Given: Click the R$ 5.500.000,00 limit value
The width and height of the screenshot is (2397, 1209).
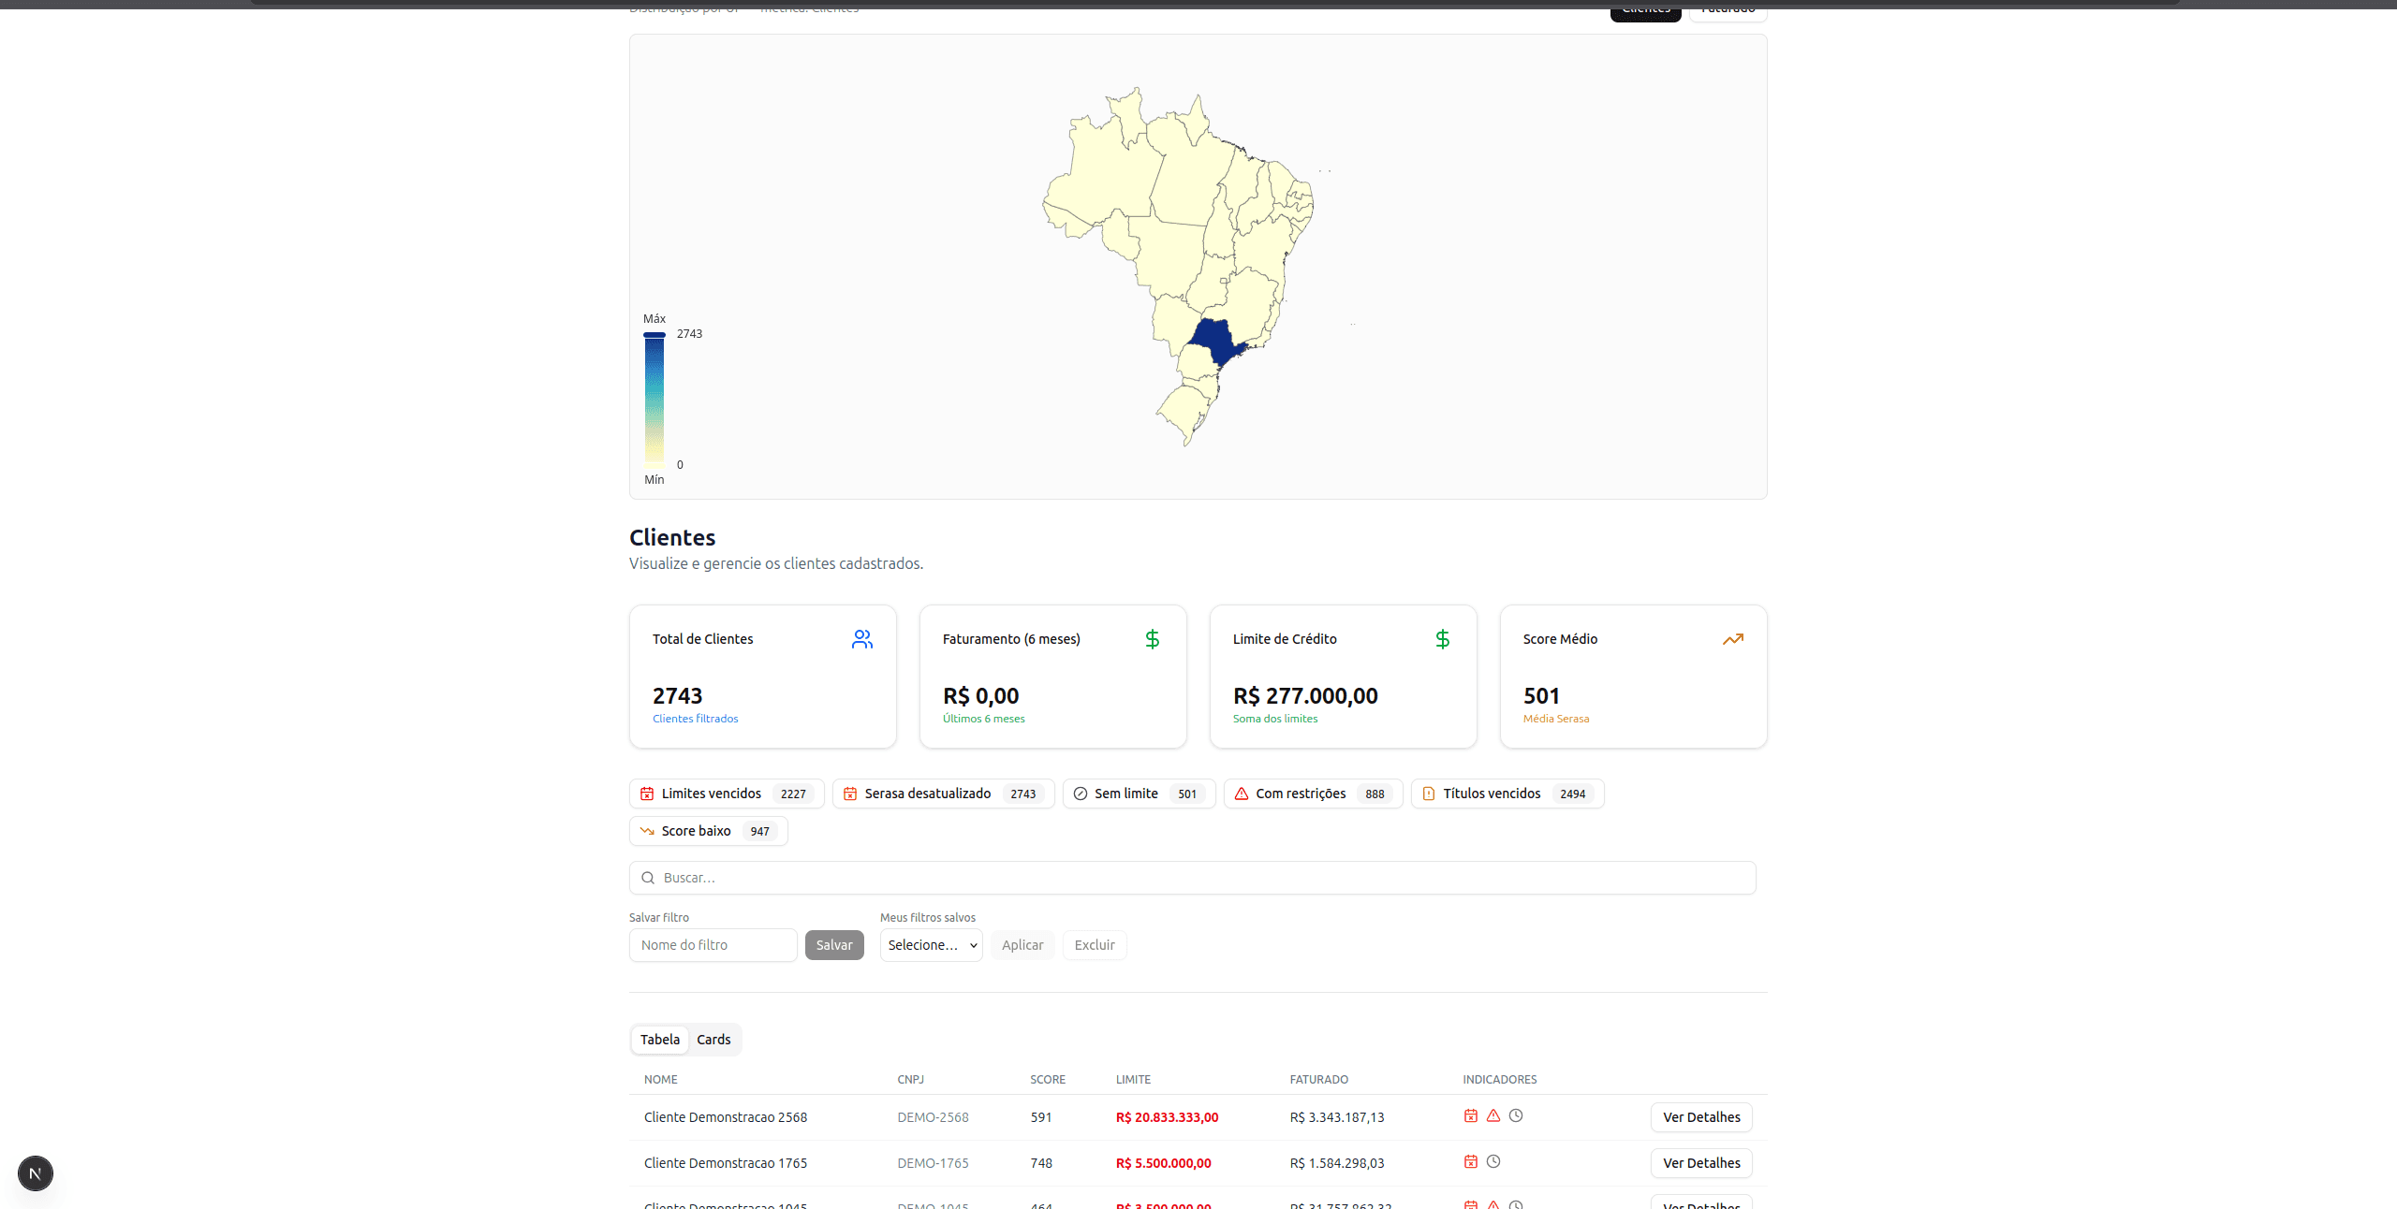Looking at the screenshot, I should coord(1164,1163).
